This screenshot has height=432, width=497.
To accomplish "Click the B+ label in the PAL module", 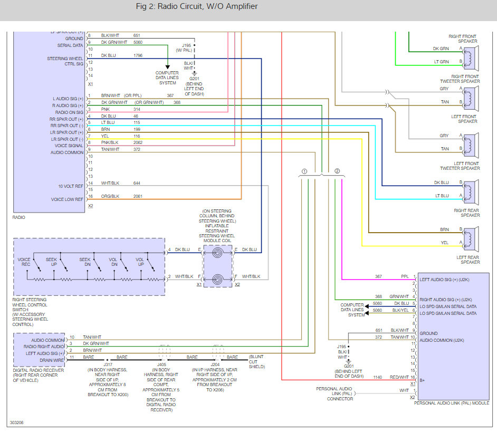I will (x=422, y=380).
